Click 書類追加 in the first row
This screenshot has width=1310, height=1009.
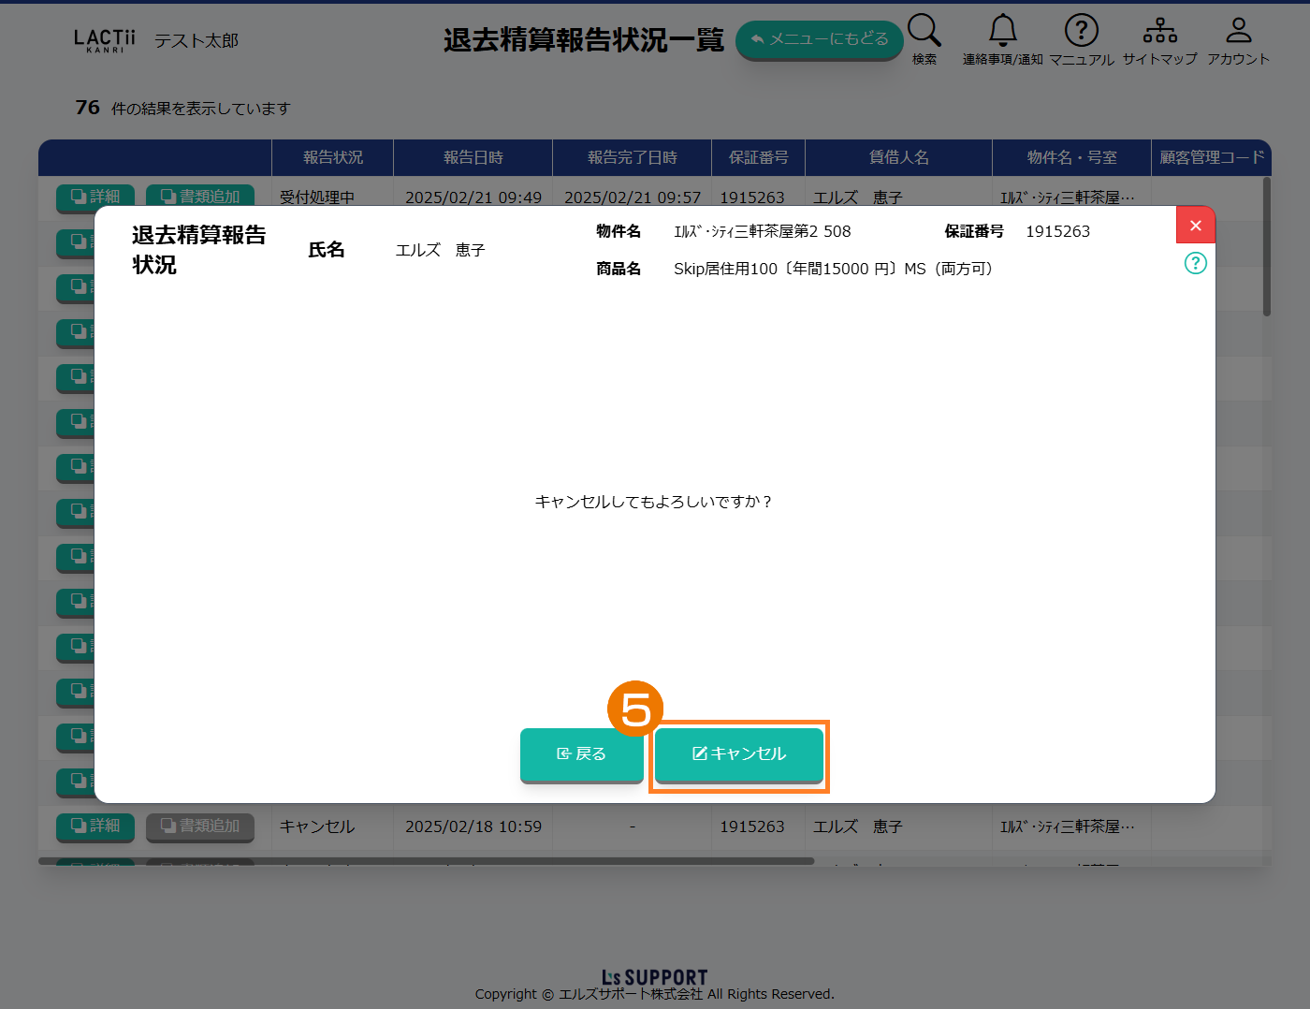tap(200, 196)
